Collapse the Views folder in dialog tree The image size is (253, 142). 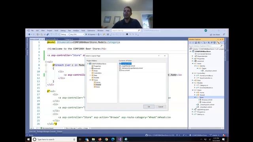click(x=91, y=80)
